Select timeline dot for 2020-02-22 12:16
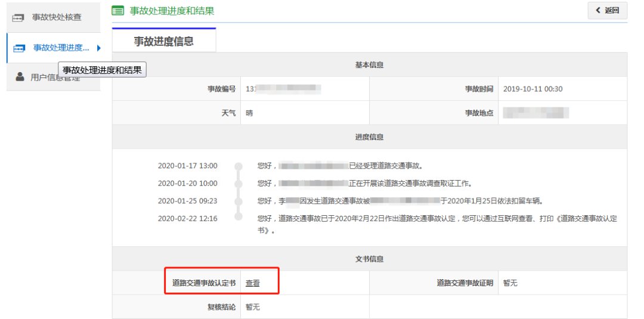 (x=239, y=218)
